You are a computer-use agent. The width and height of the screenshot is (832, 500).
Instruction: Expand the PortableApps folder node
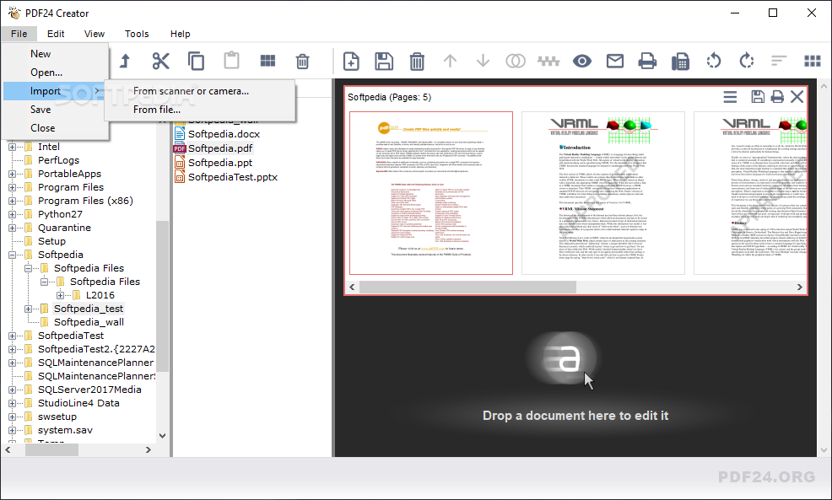tap(12, 174)
